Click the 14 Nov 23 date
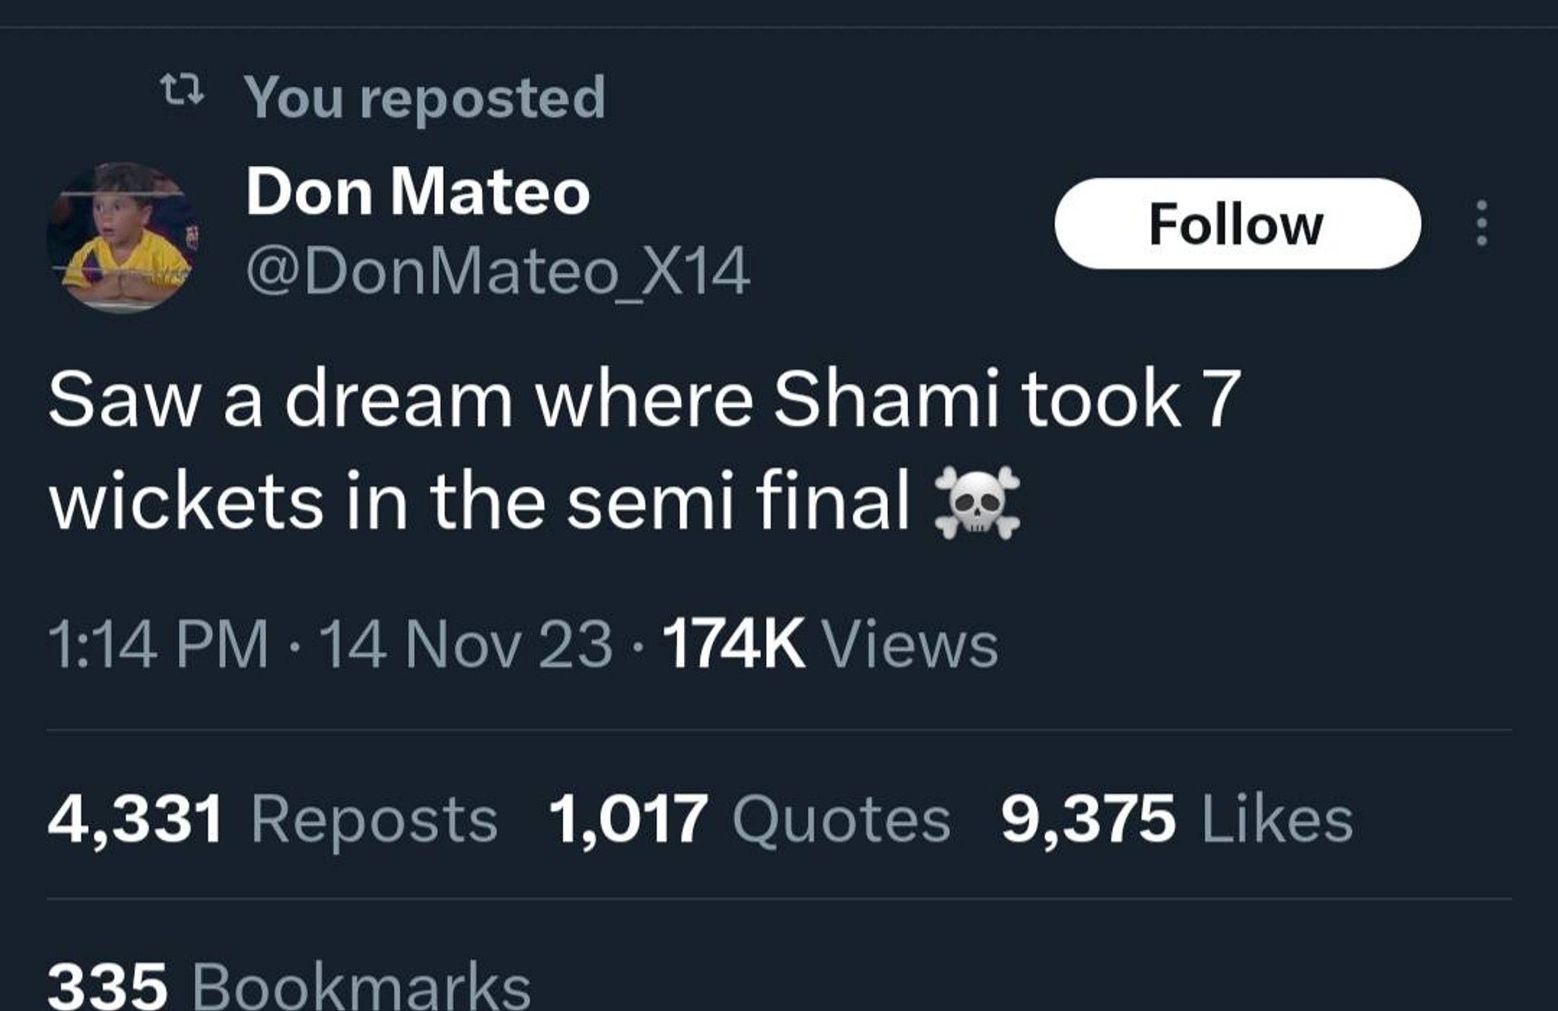The width and height of the screenshot is (1558, 1011). pyautogui.click(x=466, y=645)
